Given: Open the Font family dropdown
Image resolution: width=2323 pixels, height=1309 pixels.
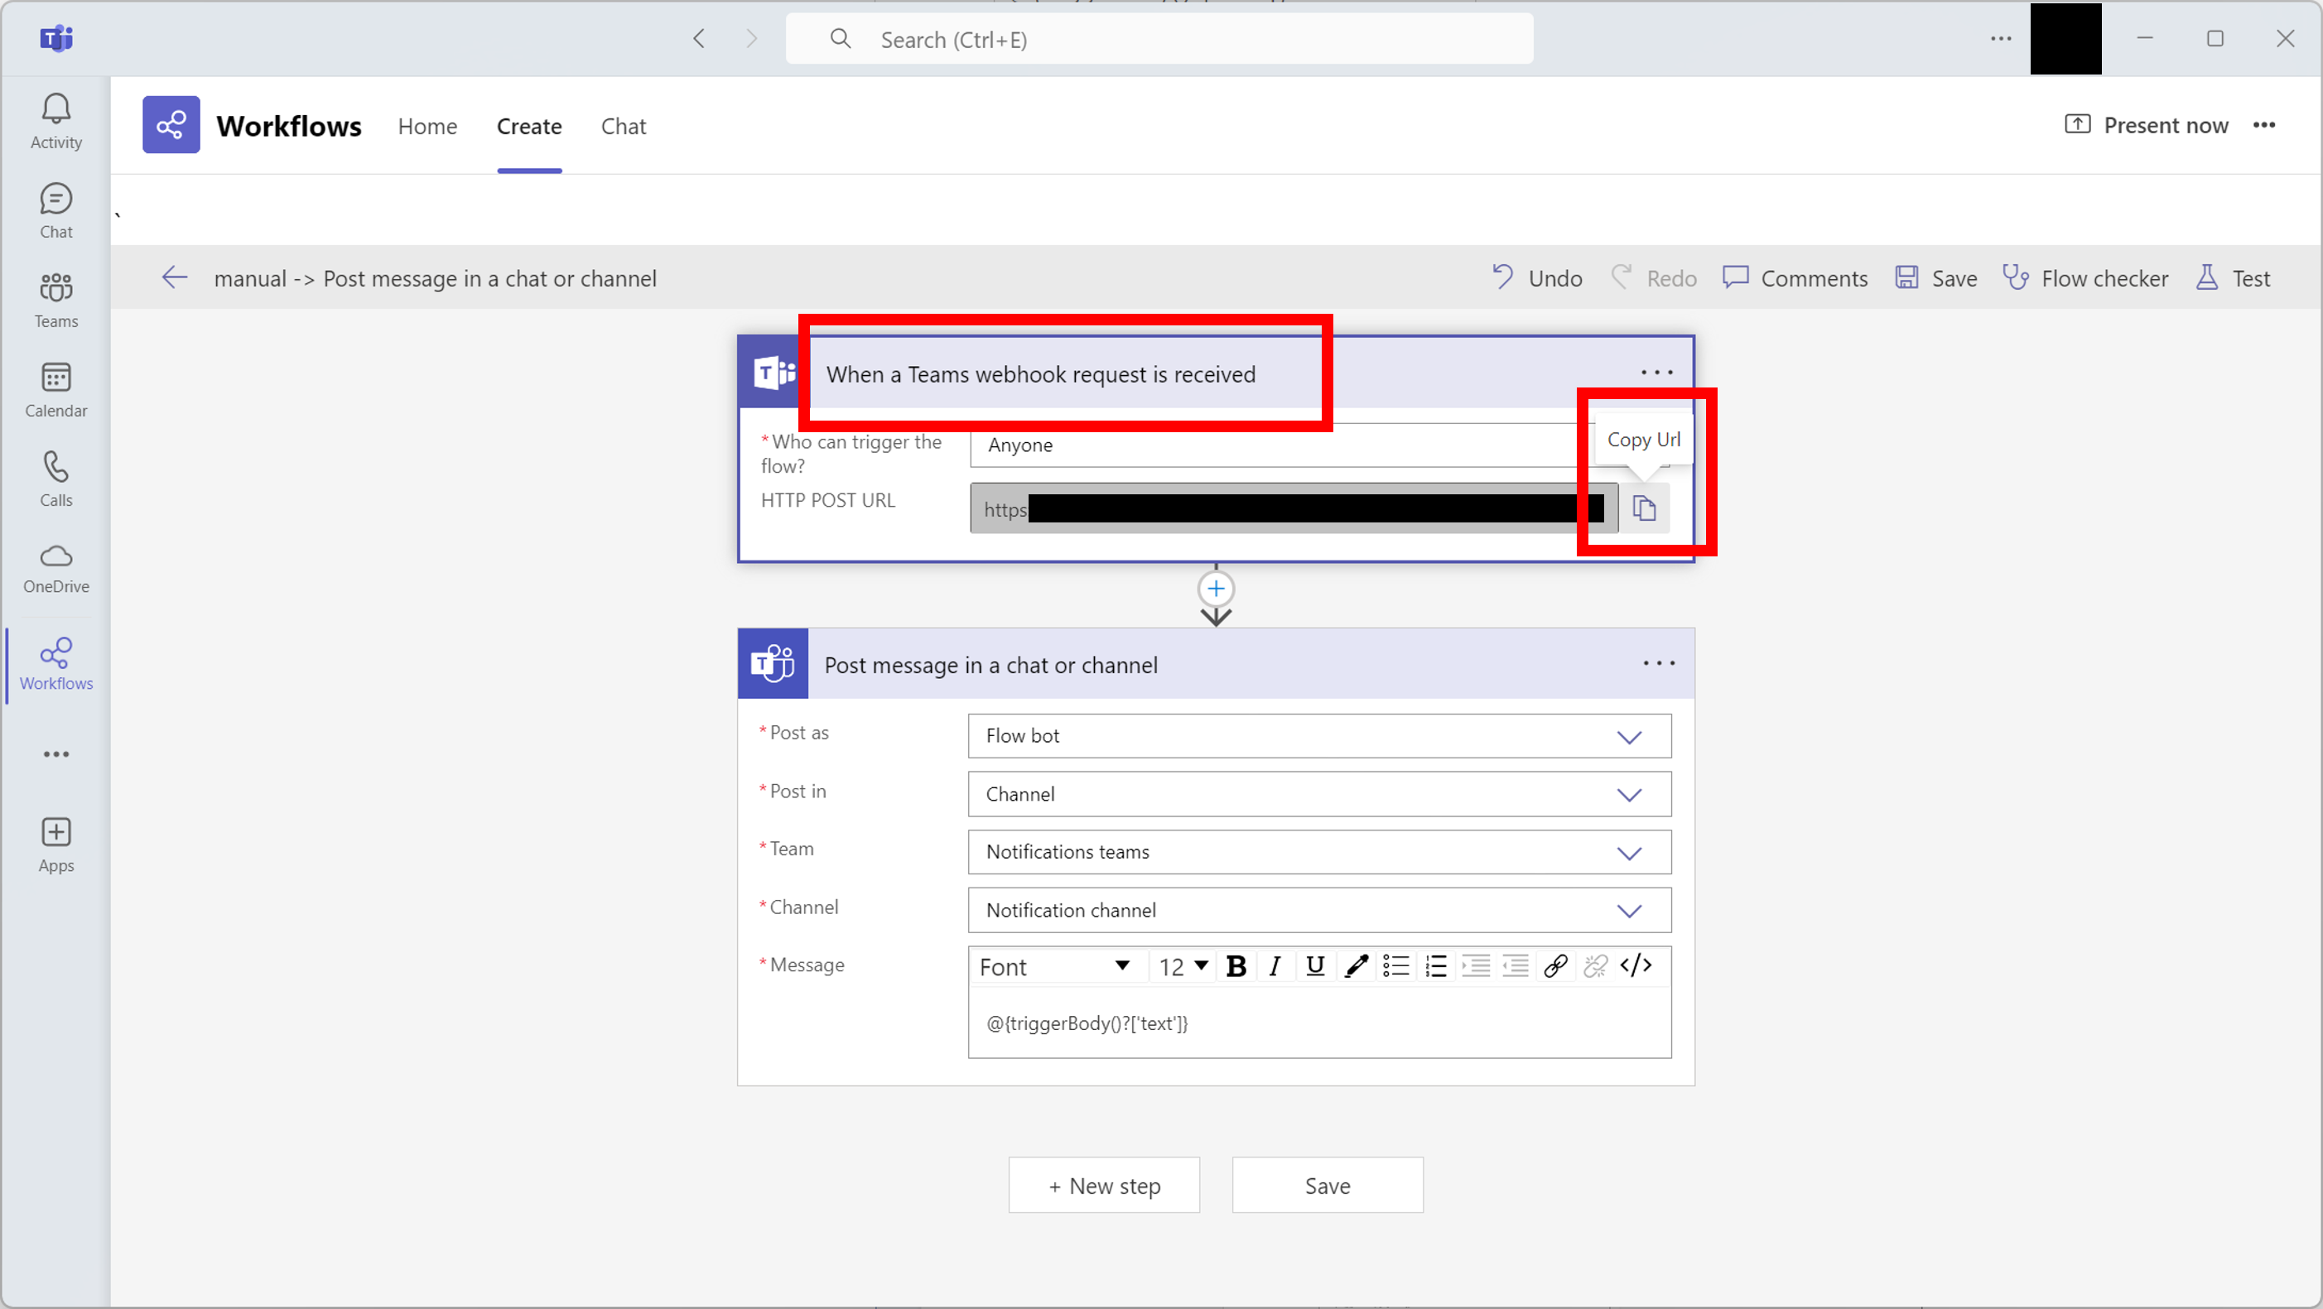Looking at the screenshot, I should tap(1055, 966).
